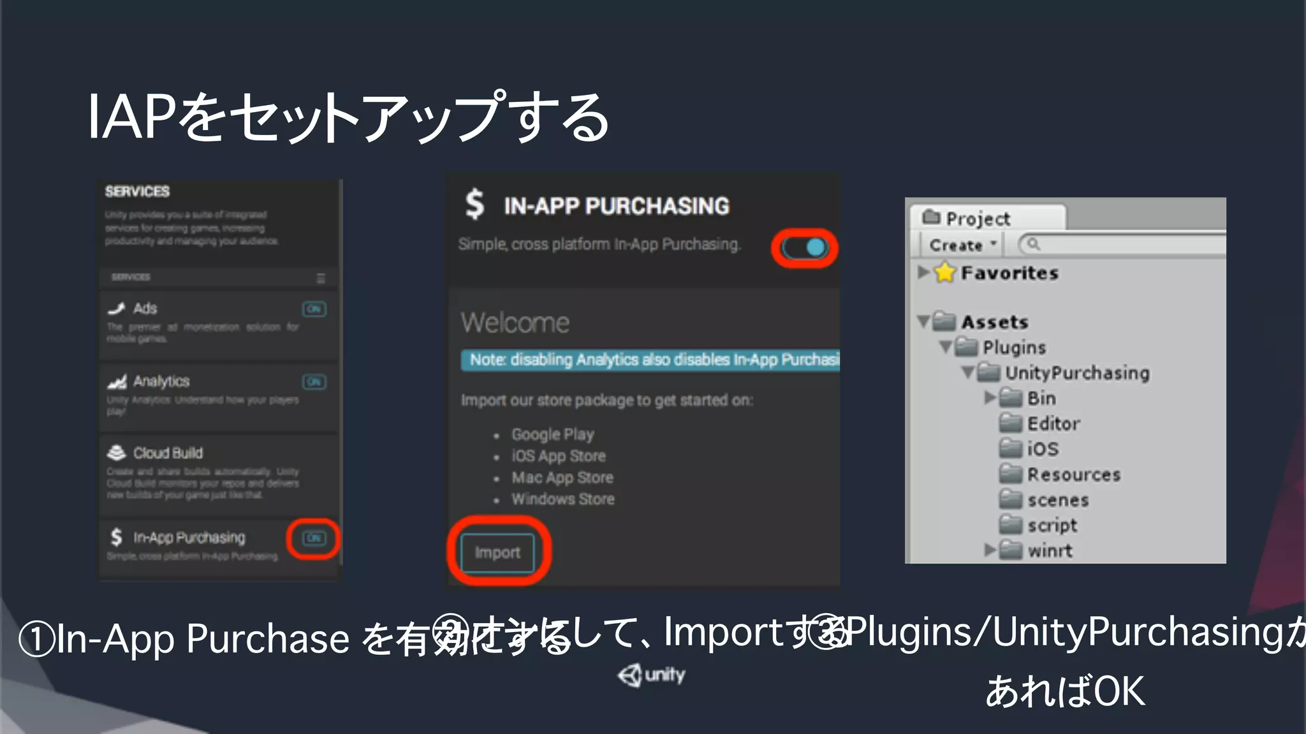
Task: Expand the Favorites tree arrow
Action: (x=923, y=272)
